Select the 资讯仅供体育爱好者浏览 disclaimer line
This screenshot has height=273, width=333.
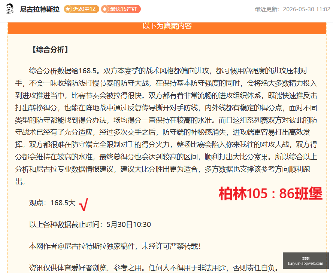pos(154,268)
